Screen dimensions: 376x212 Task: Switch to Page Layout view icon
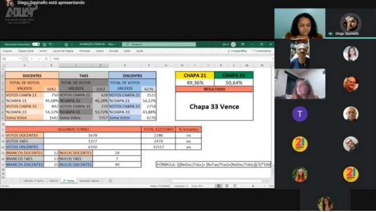[227, 186]
